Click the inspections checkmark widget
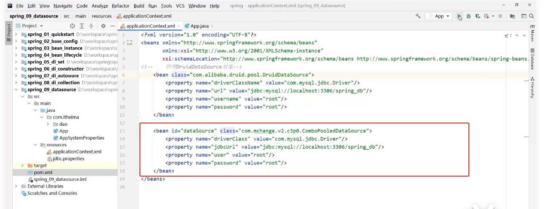 click(508, 35)
